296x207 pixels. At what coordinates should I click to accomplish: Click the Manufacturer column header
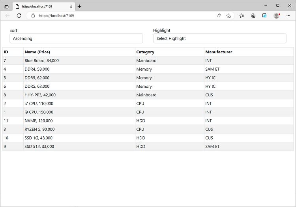tap(219, 52)
